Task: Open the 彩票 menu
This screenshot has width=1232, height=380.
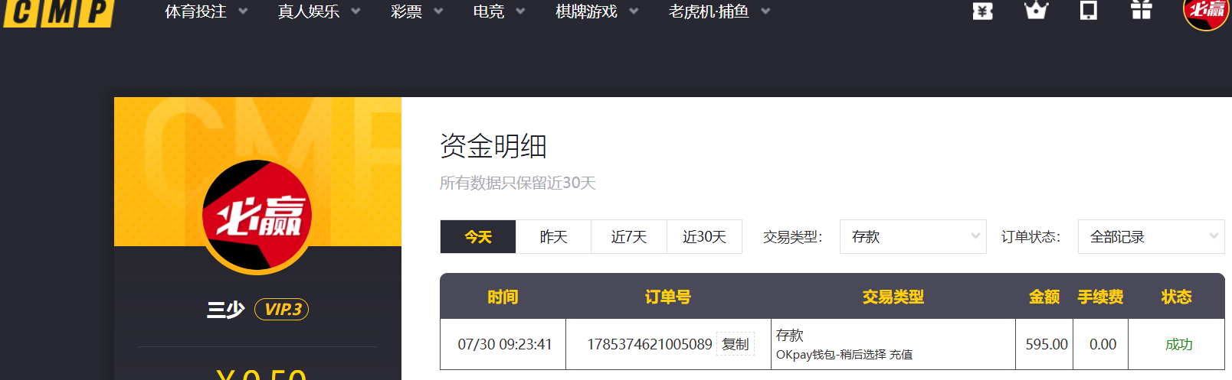Action: [406, 11]
